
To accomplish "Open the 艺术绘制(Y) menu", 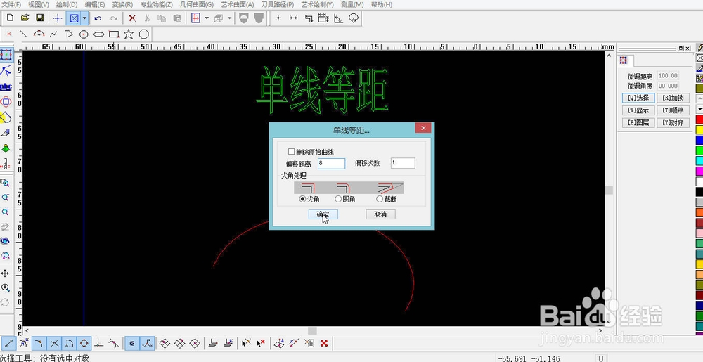I will coord(318,4).
